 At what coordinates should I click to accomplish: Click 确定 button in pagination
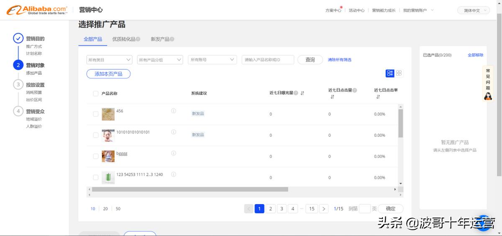tap(390, 208)
